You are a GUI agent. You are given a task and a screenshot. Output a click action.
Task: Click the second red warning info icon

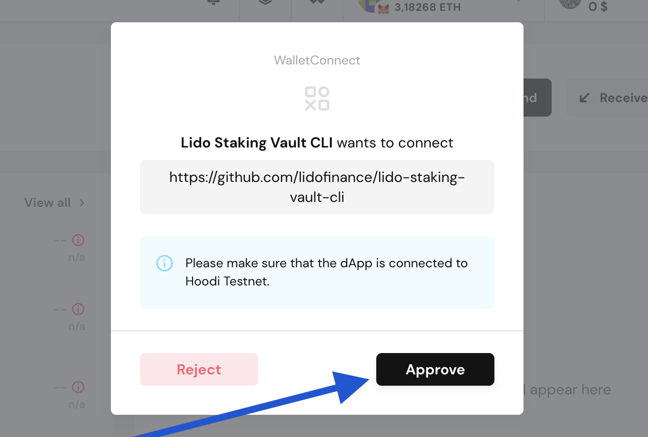[78, 309]
